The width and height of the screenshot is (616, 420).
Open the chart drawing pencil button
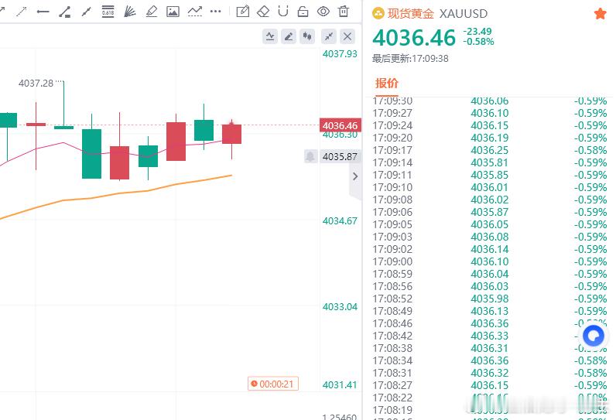tap(289, 37)
